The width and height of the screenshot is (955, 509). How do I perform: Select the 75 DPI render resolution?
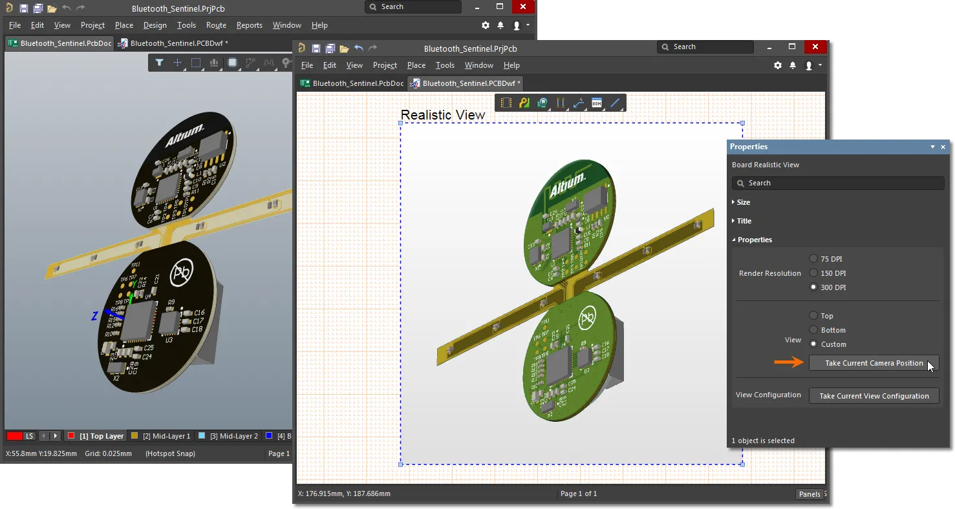click(813, 258)
